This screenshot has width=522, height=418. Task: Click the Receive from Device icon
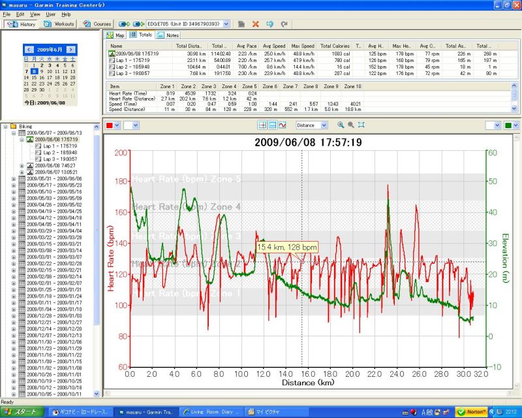pos(138,24)
